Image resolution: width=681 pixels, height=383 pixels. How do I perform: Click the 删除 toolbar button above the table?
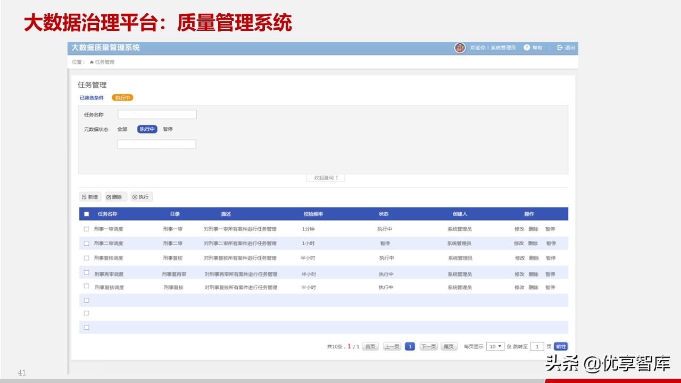(116, 197)
